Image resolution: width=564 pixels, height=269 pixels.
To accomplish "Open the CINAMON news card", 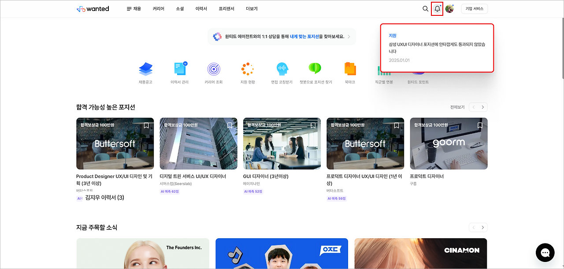I will [x=421, y=254].
